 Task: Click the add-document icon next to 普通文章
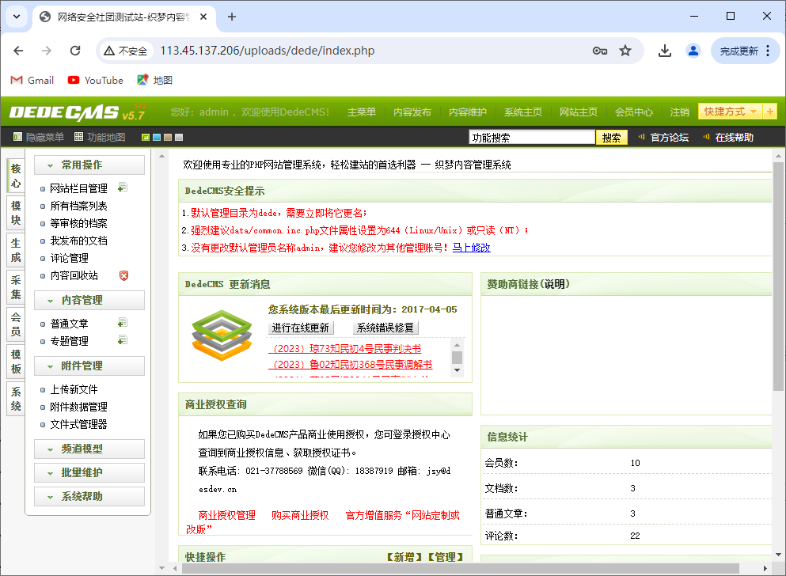(123, 323)
